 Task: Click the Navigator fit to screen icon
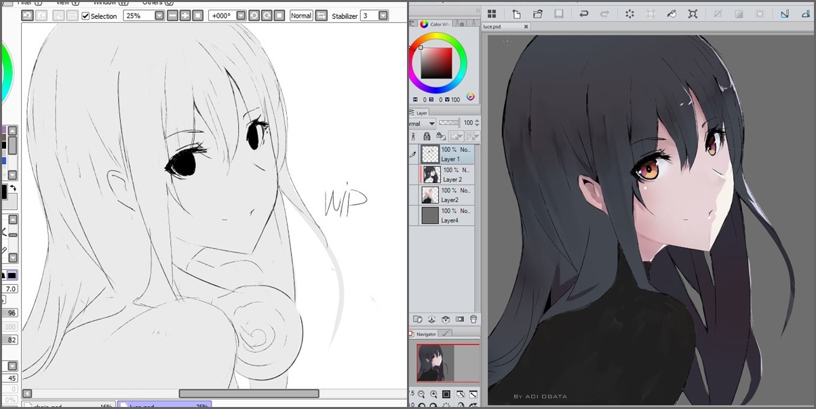tap(460, 394)
